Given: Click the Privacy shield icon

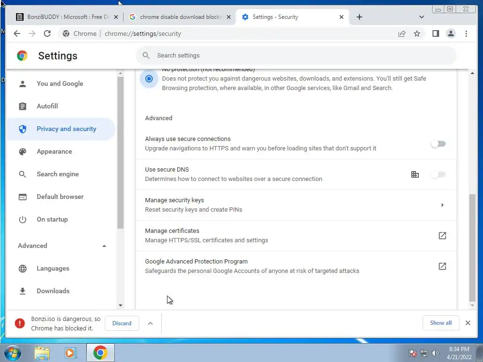Looking at the screenshot, I should [23, 129].
